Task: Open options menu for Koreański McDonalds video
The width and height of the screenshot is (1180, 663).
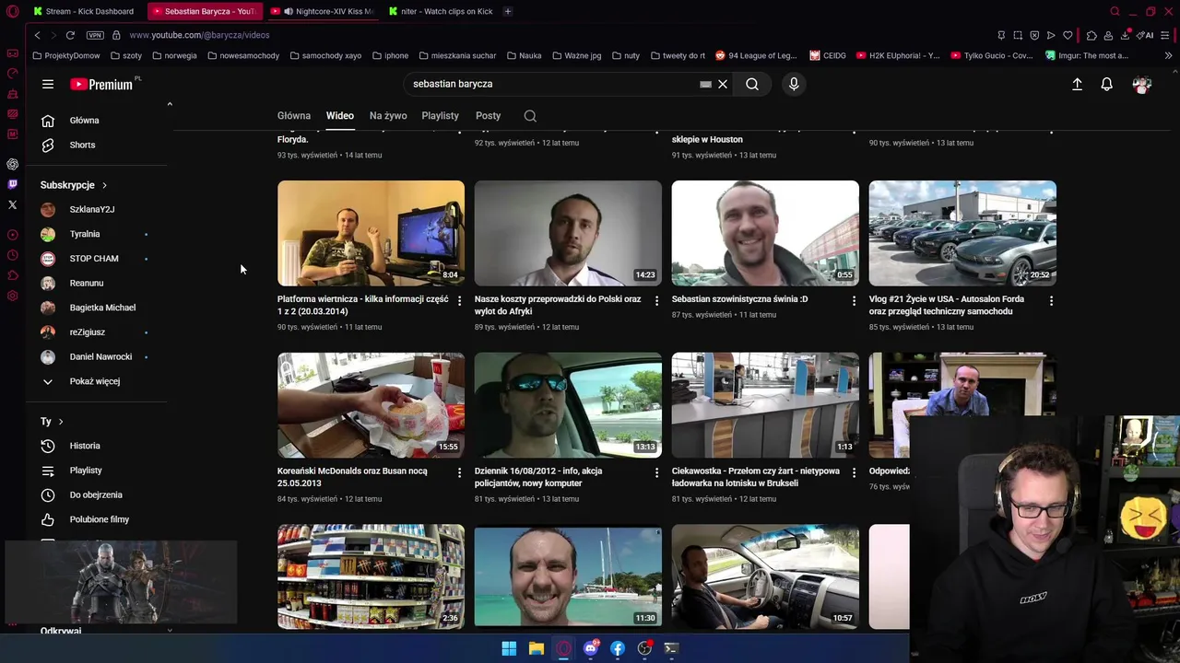Action: coord(459,472)
